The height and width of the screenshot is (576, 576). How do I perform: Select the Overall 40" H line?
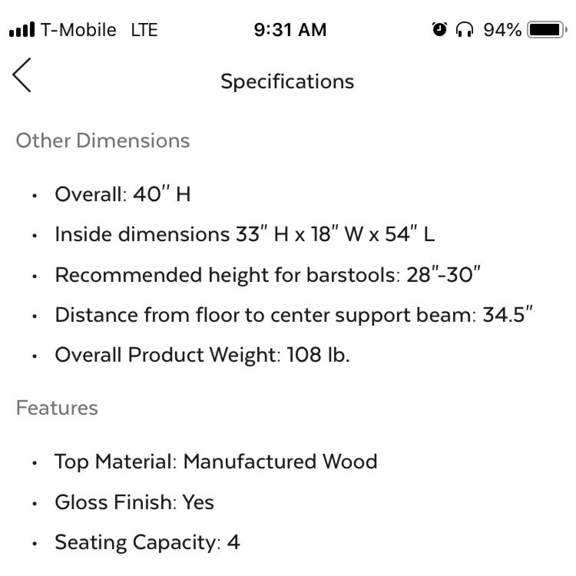pos(122,194)
